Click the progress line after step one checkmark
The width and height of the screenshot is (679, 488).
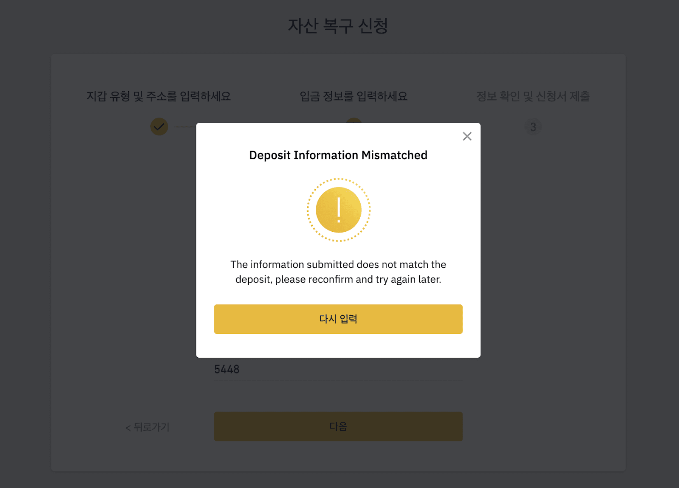click(185, 127)
